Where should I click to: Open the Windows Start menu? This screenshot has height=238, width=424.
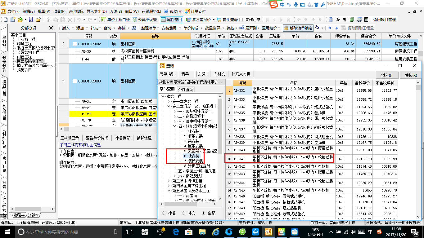coord(7,231)
